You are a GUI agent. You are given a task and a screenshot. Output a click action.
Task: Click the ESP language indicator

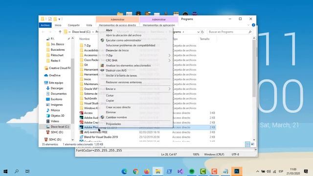[281, 172]
